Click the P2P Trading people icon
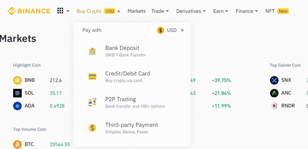Image resolution: width=308 pixels, height=149 pixels. tap(92, 102)
